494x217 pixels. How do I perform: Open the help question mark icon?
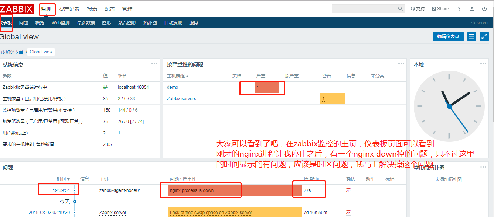(x=459, y=9)
